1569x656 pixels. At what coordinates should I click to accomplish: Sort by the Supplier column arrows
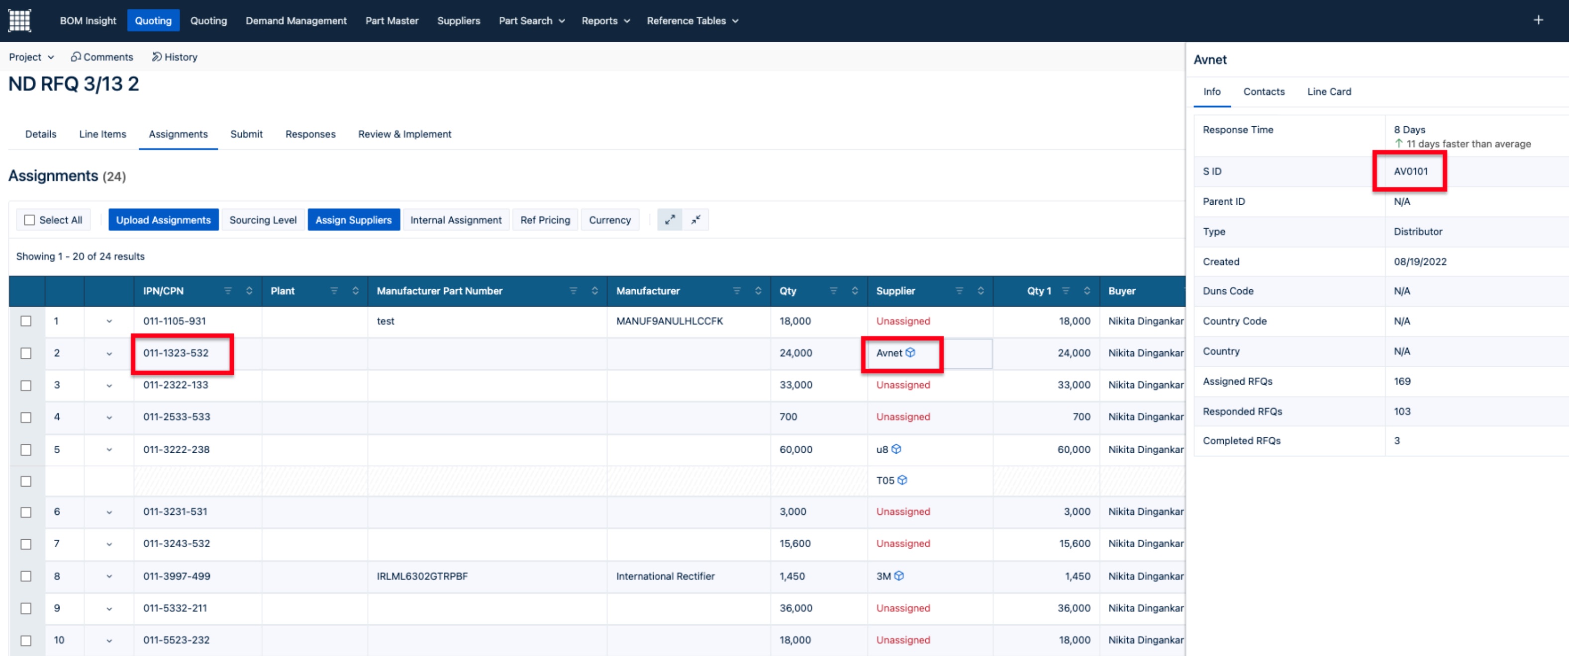pyautogui.click(x=980, y=291)
